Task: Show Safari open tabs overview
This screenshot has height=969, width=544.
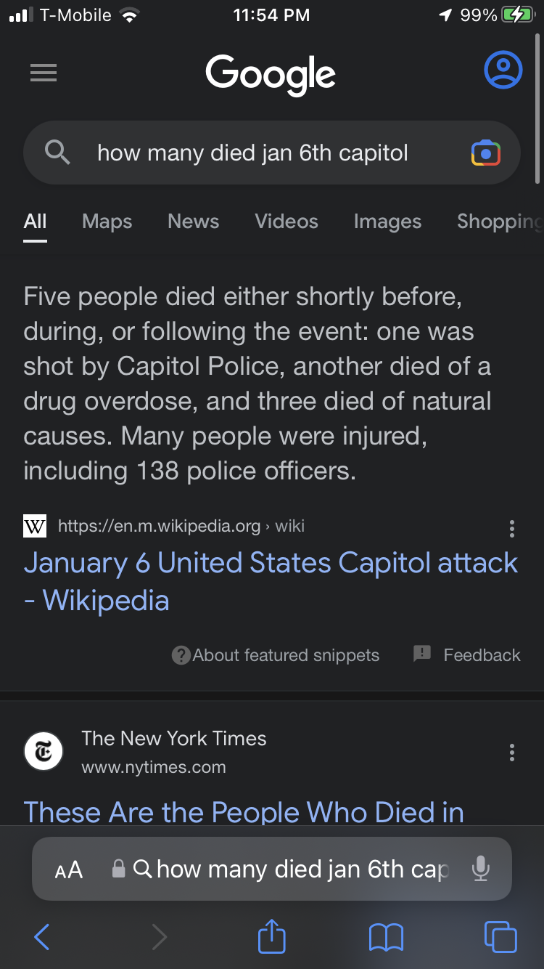Action: (x=500, y=936)
